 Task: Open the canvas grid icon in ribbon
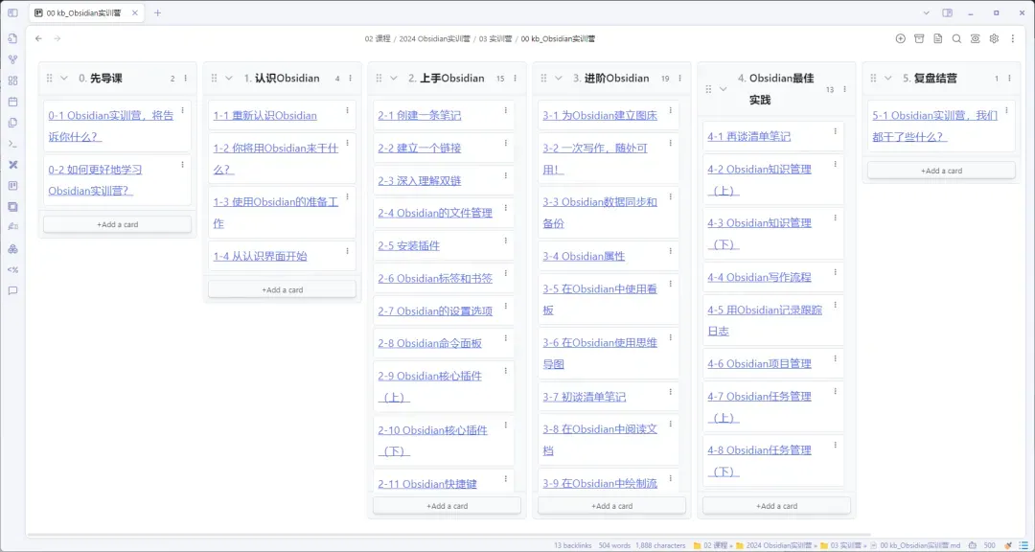(12, 80)
